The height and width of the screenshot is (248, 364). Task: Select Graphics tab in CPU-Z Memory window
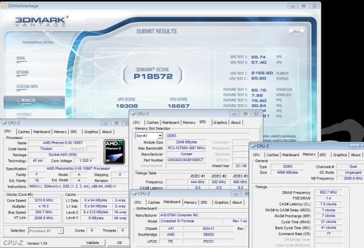(x=340, y=155)
